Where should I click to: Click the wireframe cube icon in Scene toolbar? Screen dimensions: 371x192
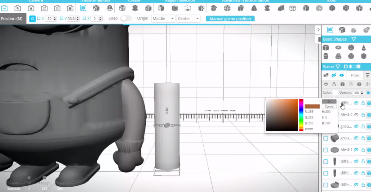351,84
